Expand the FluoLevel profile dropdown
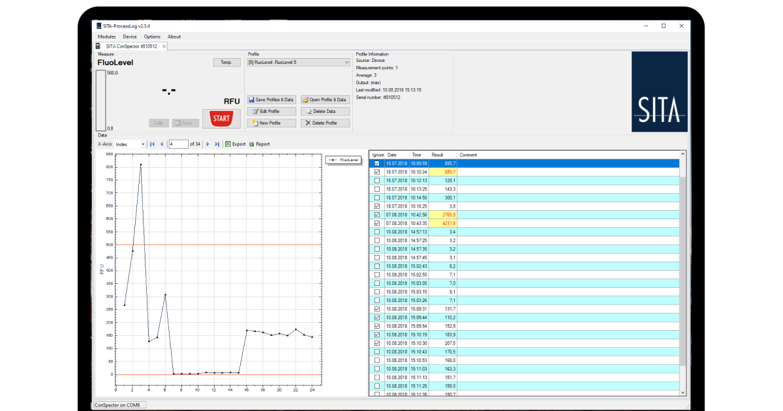Viewport: 783px width, 411px height. pos(346,63)
